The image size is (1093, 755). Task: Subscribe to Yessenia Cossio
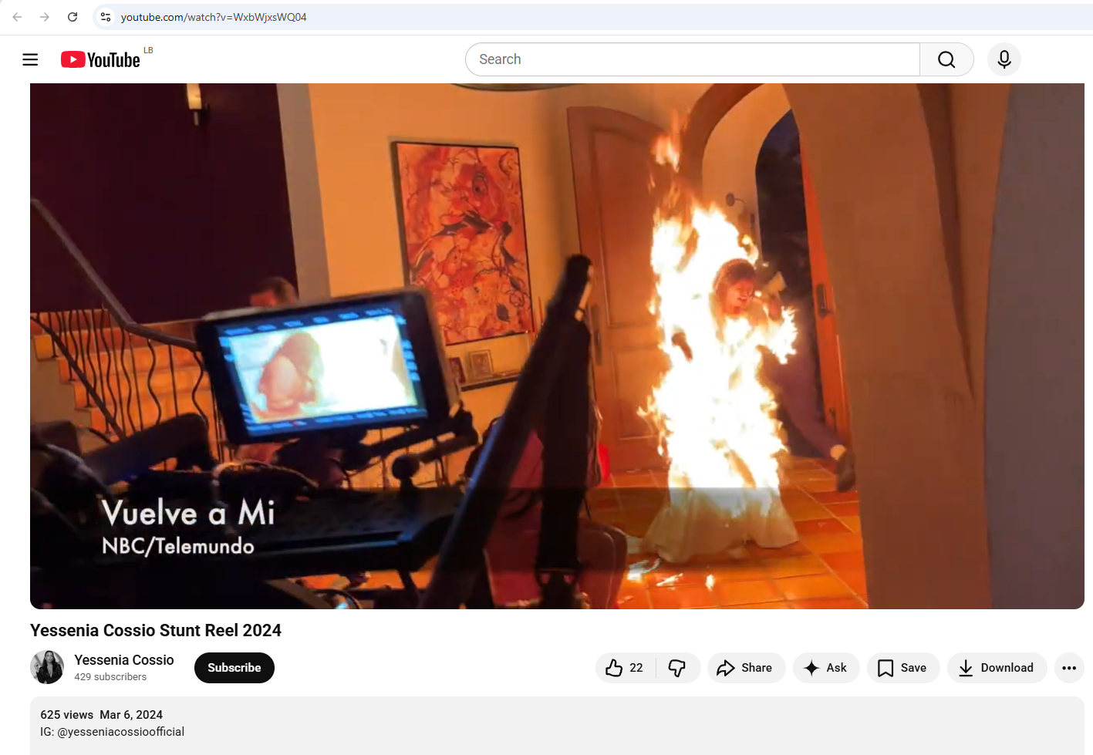(x=234, y=668)
